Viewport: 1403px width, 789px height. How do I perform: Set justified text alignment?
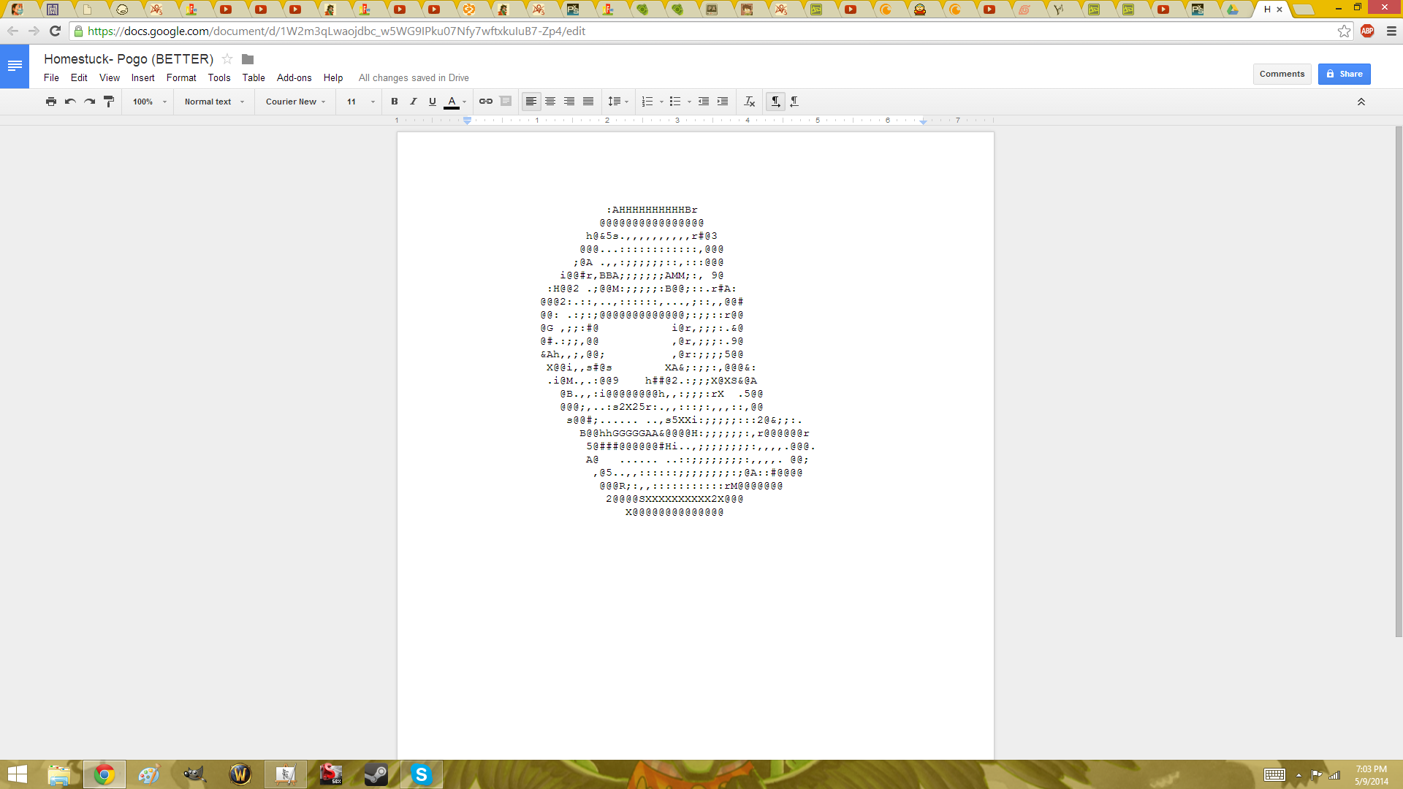pyautogui.click(x=588, y=102)
